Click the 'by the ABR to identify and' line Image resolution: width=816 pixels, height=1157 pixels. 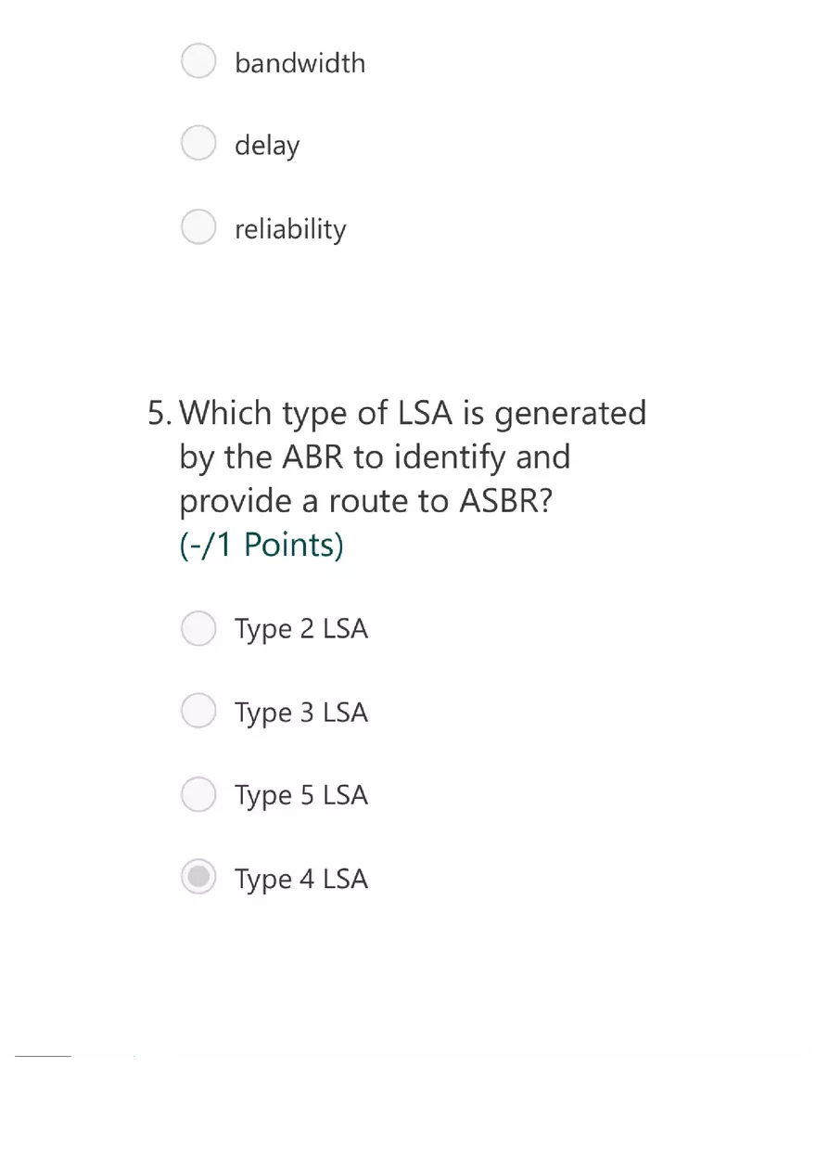[x=375, y=457]
